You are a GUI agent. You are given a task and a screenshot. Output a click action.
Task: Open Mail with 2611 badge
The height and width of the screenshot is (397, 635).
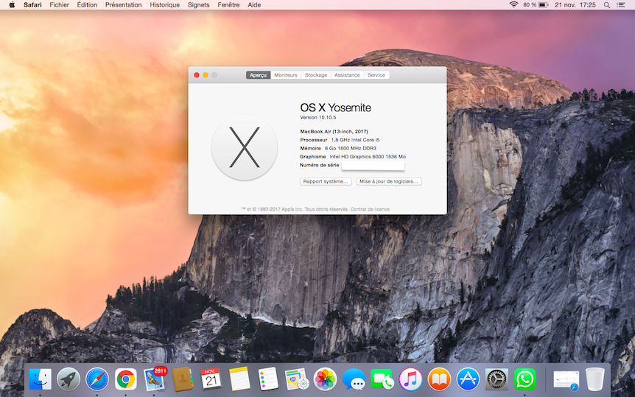tap(155, 379)
